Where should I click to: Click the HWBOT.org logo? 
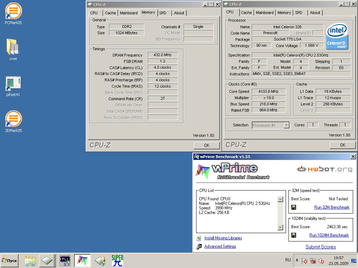click(324, 169)
